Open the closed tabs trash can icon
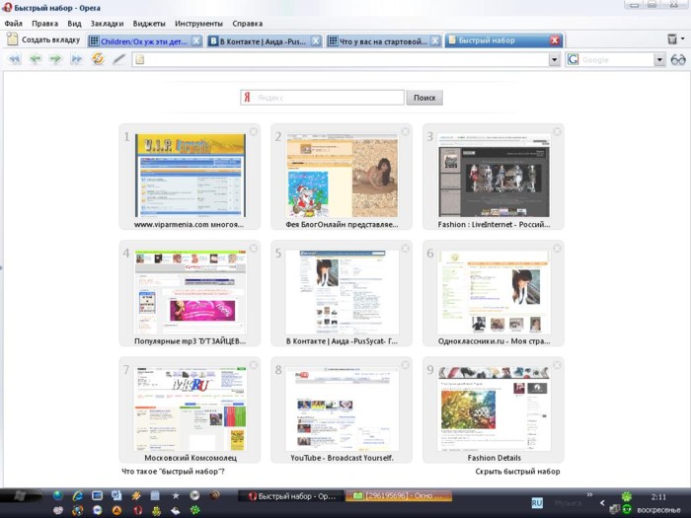The width and height of the screenshot is (691, 518). pyautogui.click(x=671, y=39)
